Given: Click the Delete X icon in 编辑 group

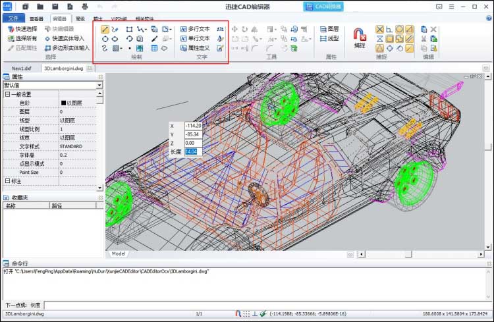Looking at the screenshot, I should [x=433, y=29].
